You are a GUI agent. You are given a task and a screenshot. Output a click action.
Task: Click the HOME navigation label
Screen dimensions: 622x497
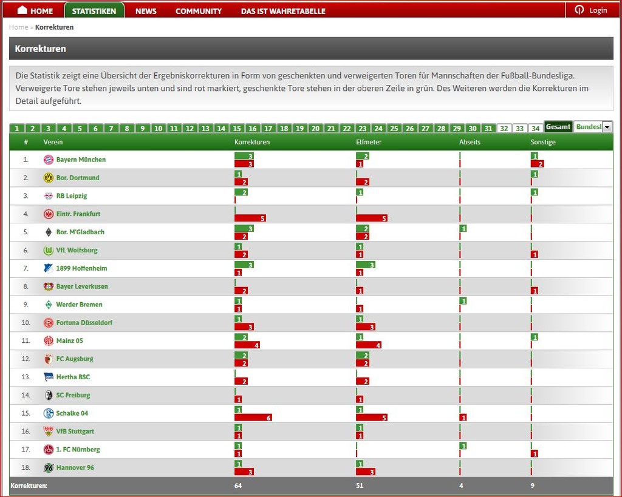tap(42, 11)
